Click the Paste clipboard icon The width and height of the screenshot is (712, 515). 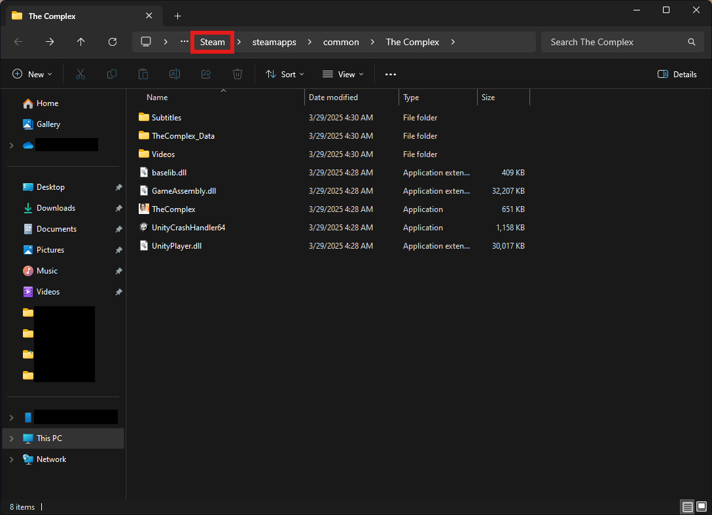(143, 74)
